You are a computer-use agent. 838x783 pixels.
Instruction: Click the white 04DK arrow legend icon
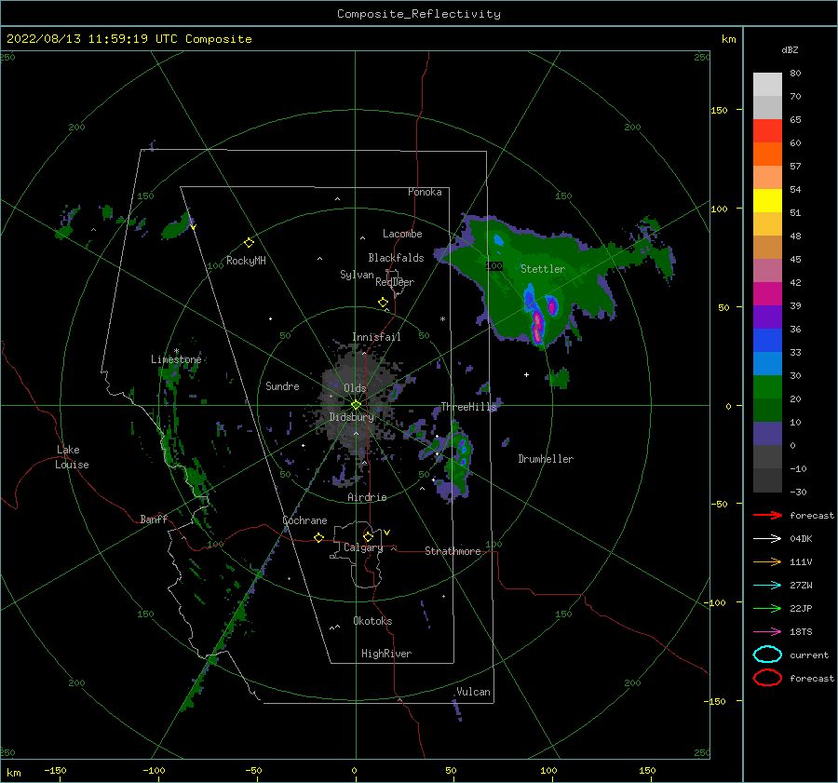click(767, 538)
